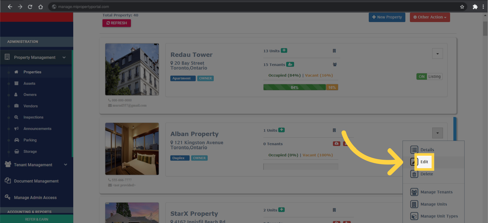488x223 pixels.
Task: Open the Redau Tower title link
Action: coord(191,55)
